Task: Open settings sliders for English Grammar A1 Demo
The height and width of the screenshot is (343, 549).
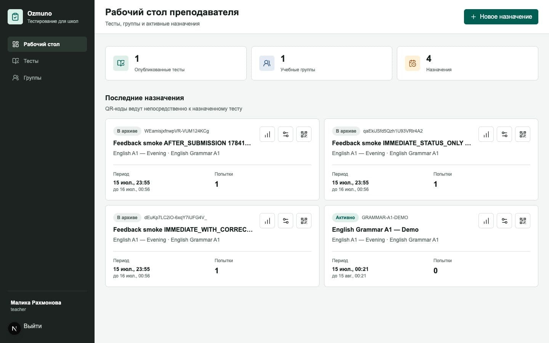Action: click(504, 221)
